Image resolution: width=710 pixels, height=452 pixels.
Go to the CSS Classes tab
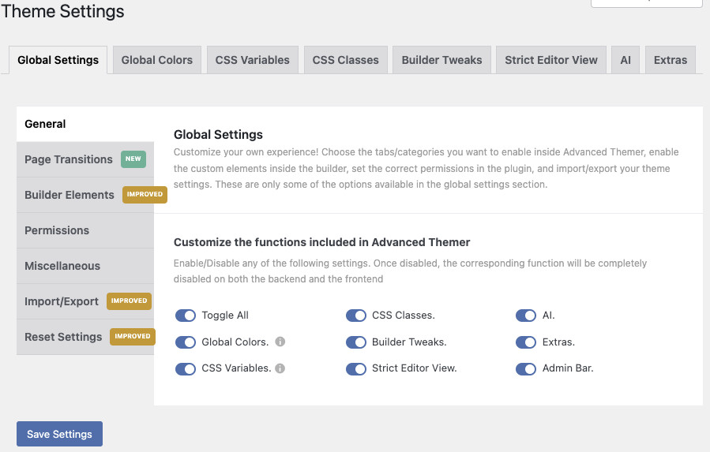point(345,60)
